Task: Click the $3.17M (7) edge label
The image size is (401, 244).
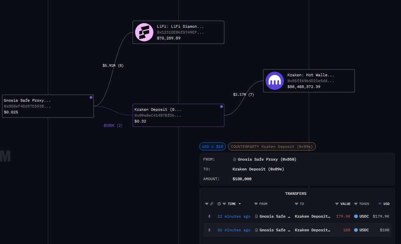Action: pyautogui.click(x=243, y=94)
